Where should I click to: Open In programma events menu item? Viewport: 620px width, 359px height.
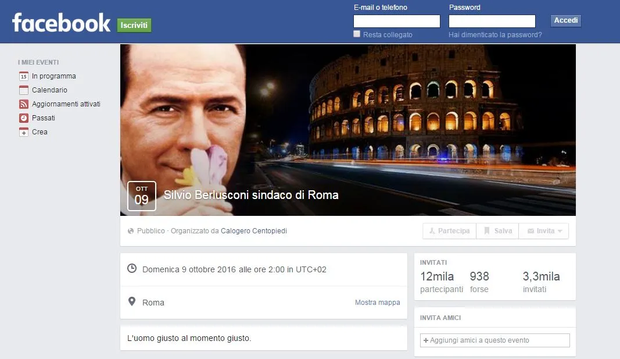[x=53, y=76]
